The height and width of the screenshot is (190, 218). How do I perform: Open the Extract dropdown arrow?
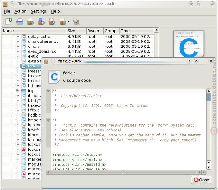point(69,21)
